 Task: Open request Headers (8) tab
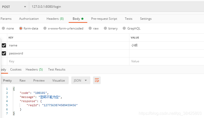click(x=55, y=19)
